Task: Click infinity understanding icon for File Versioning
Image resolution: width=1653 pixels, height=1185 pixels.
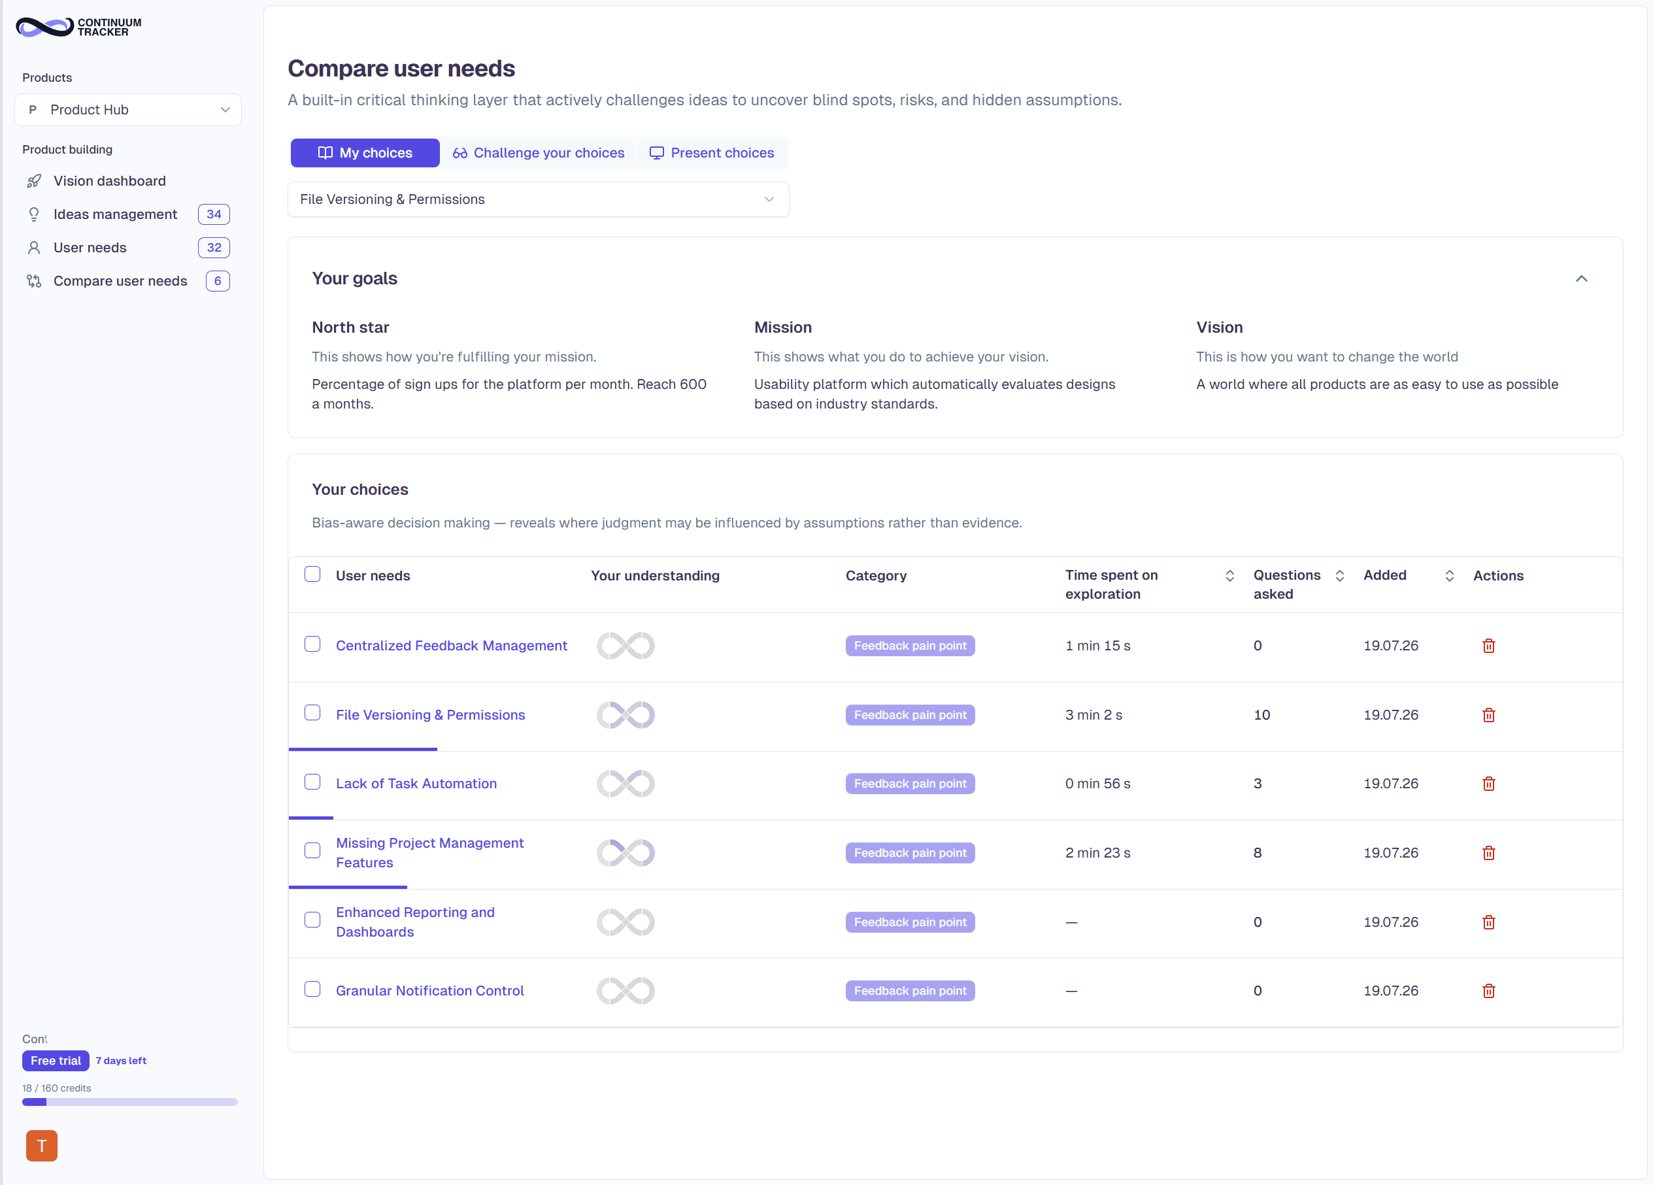Action: (x=626, y=715)
